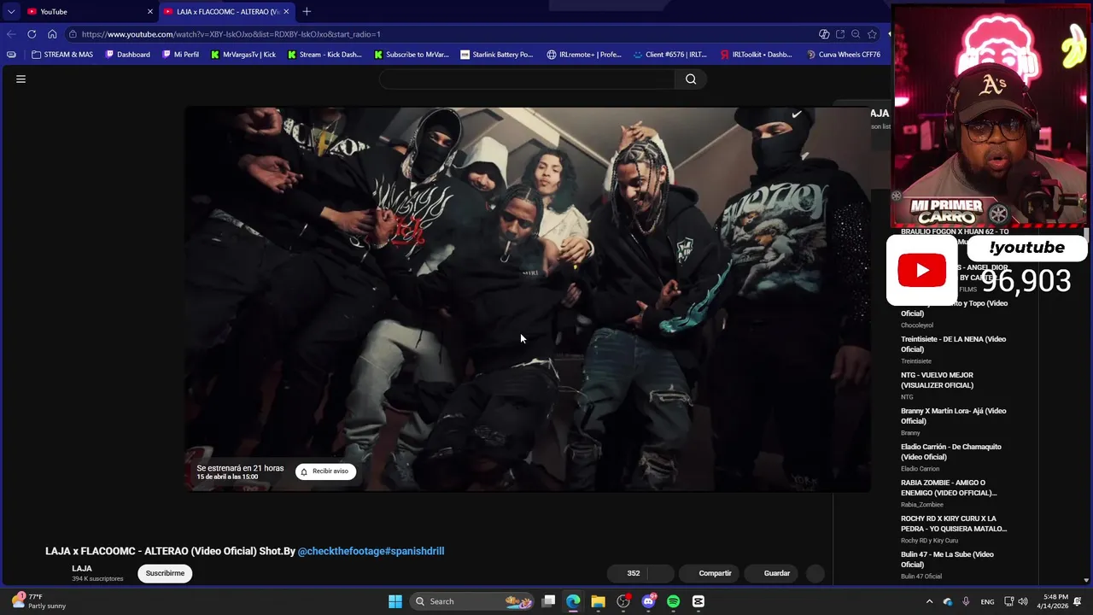Bookmark this page with the star icon
The width and height of the screenshot is (1093, 615).
tap(872, 34)
